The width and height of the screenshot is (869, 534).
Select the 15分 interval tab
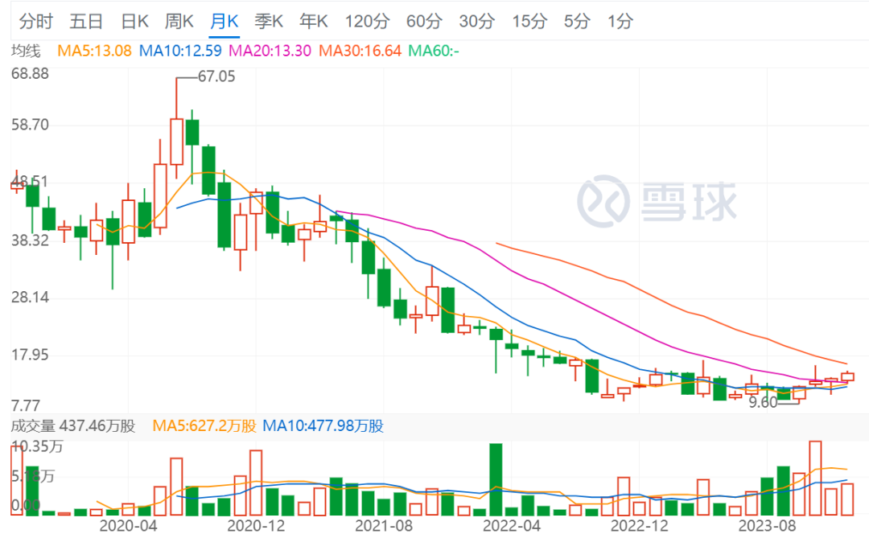529,22
